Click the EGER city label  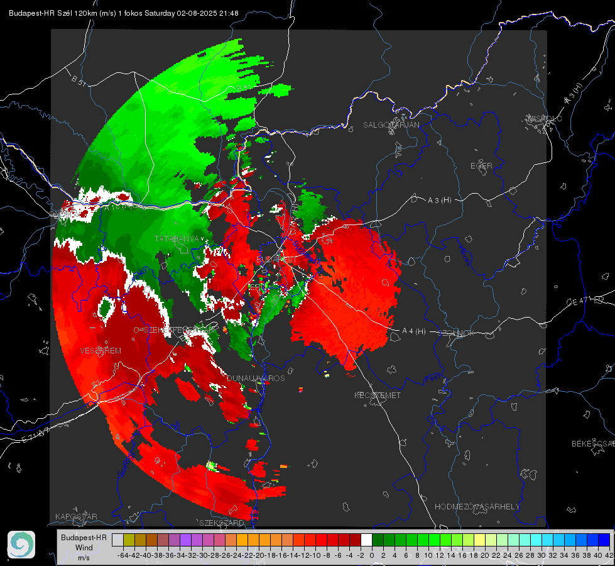coord(481,166)
